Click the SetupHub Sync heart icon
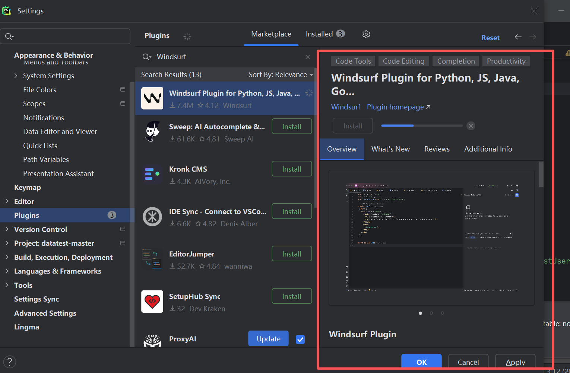 [x=152, y=302]
